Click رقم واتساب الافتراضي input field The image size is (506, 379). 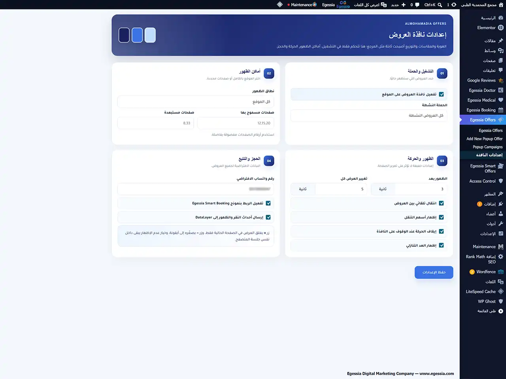(196, 189)
